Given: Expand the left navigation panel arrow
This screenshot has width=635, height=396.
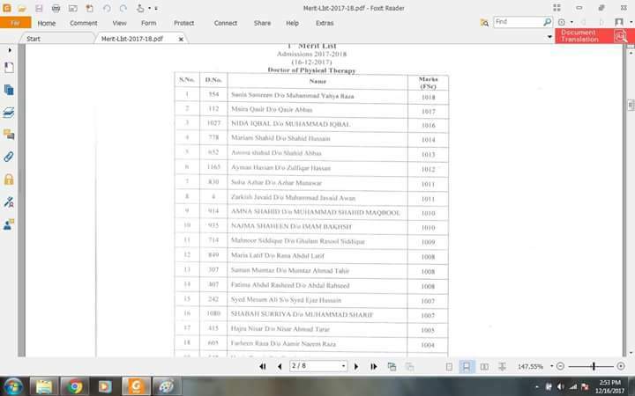Looking at the screenshot, I should 9,50.
